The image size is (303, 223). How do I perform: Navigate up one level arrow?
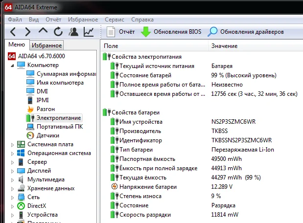pos(43,31)
